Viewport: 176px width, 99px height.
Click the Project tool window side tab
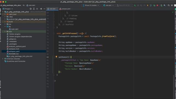(1, 11)
